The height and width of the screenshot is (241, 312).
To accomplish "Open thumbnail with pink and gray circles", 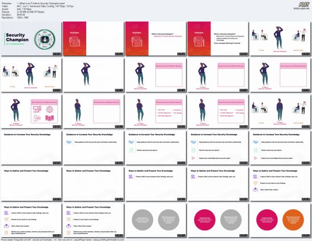I will pos(218,221).
